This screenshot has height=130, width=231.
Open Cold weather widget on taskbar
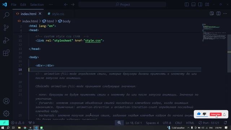coord(176,128)
